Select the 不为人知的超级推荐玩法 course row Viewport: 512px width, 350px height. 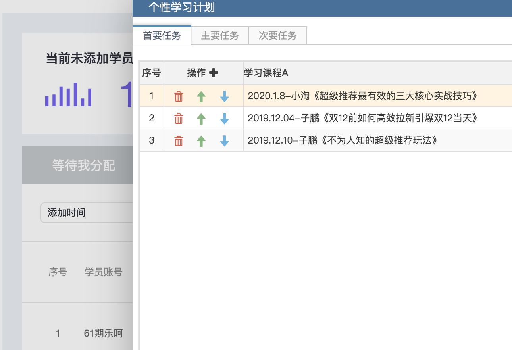[343, 140]
